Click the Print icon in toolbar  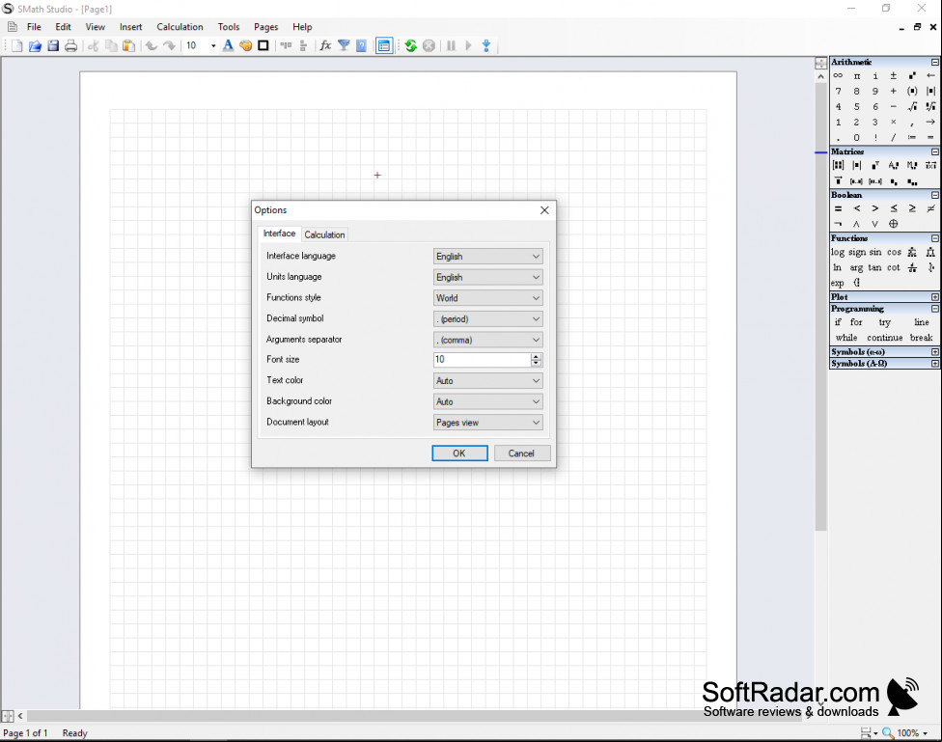tap(70, 45)
